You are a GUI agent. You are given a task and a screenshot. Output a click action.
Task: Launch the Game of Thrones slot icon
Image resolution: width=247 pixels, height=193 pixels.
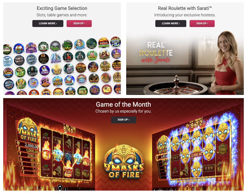pyautogui.click(x=44, y=59)
